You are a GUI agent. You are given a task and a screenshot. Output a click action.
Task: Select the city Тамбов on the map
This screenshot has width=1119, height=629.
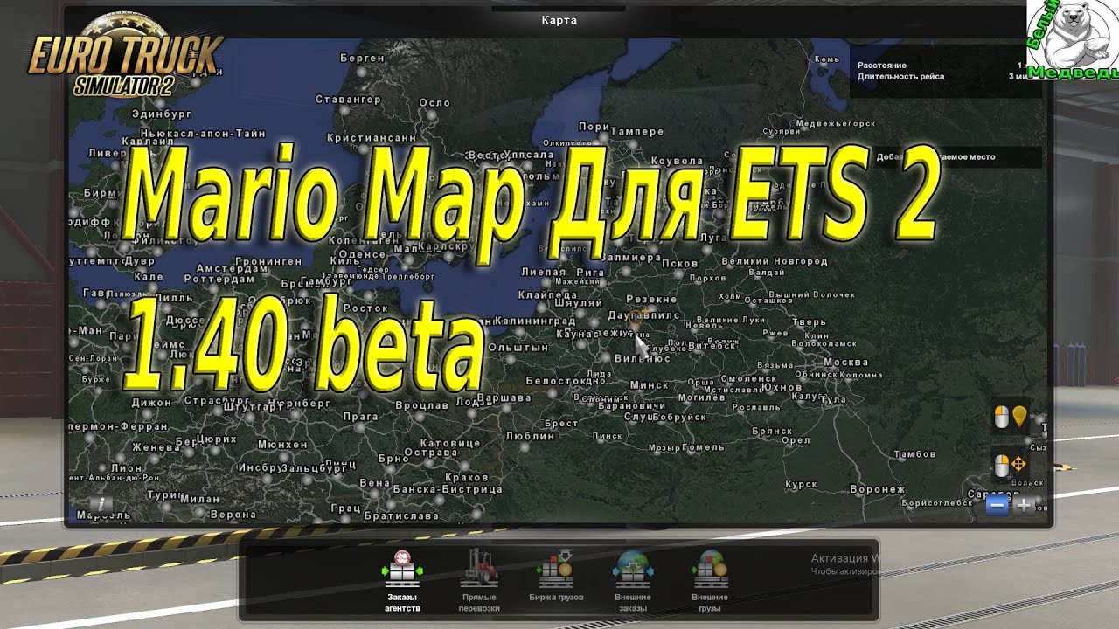click(914, 454)
